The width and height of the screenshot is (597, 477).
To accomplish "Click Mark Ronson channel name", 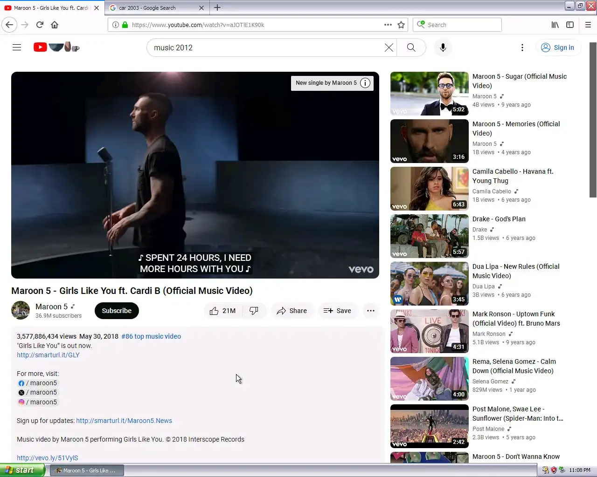I will (489, 334).
